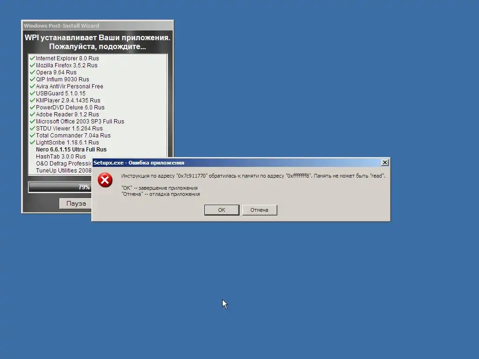Select the bold Nero 6.6.1.15 Ultra Full Rus entry
The image size is (479, 359).
coord(71,150)
